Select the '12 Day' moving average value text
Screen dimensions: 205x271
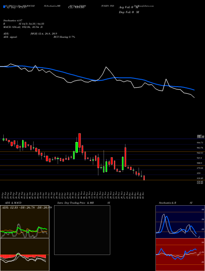(16, 8)
